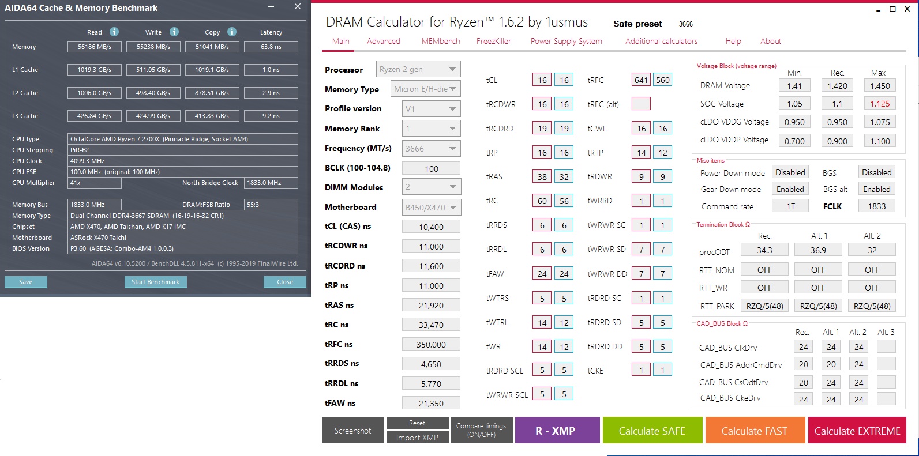Click the red SOC Voltage max value 1.125
Viewport: 919px width, 456px height.
pos(880,104)
